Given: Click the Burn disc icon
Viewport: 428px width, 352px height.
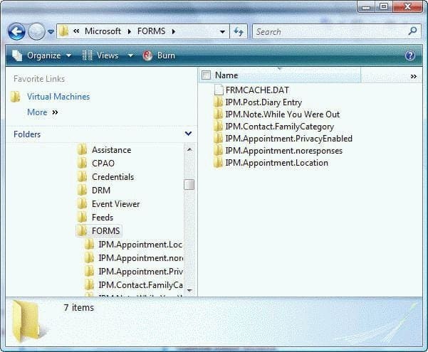Looking at the screenshot, I should [x=147, y=55].
